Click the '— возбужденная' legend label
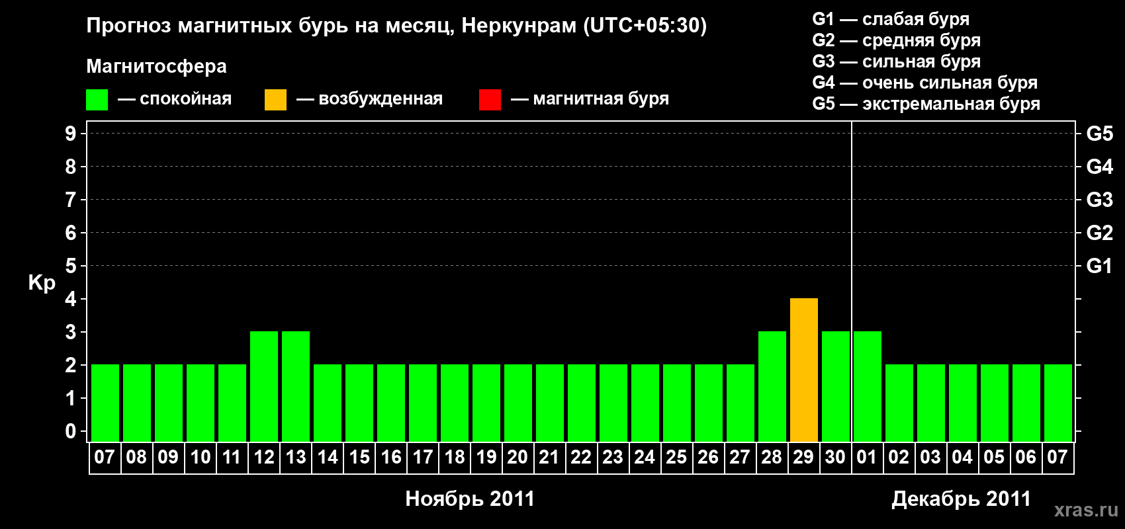 click(x=369, y=99)
